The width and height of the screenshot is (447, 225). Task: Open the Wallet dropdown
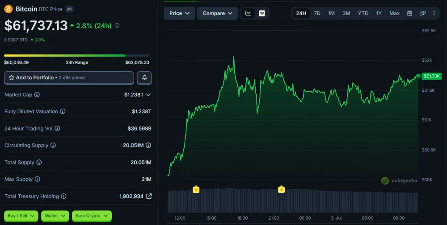(x=55, y=216)
